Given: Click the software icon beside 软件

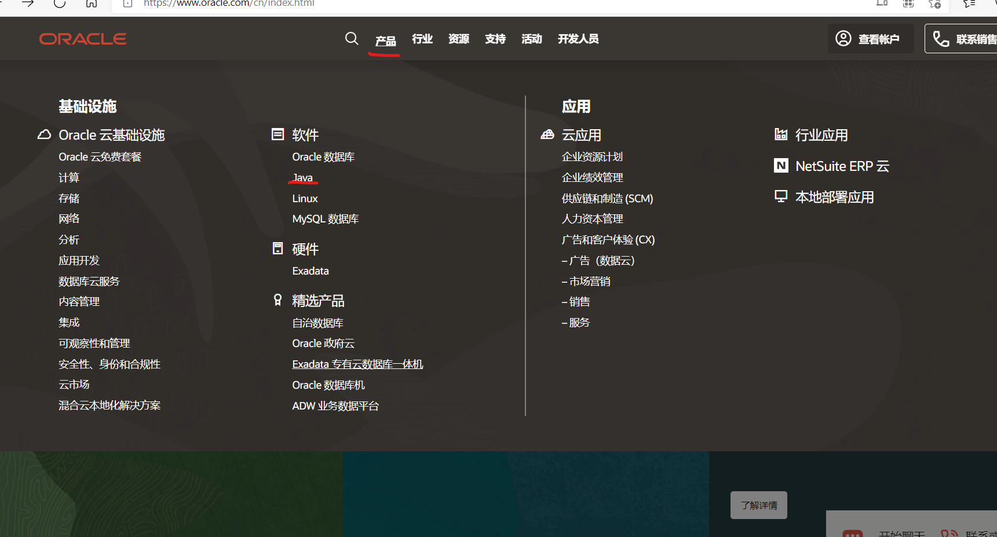Looking at the screenshot, I should click(x=277, y=134).
